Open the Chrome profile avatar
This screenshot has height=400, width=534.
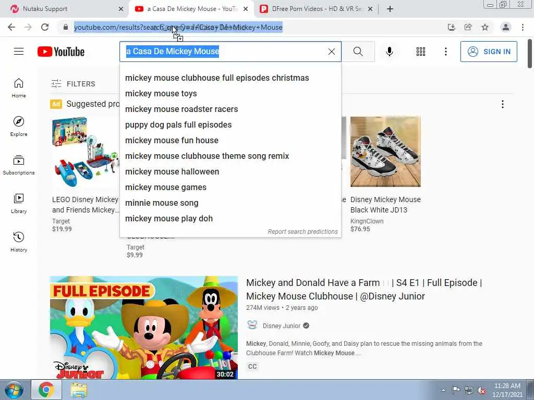click(506, 27)
